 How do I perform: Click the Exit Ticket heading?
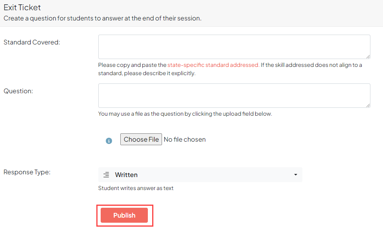point(22,7)
